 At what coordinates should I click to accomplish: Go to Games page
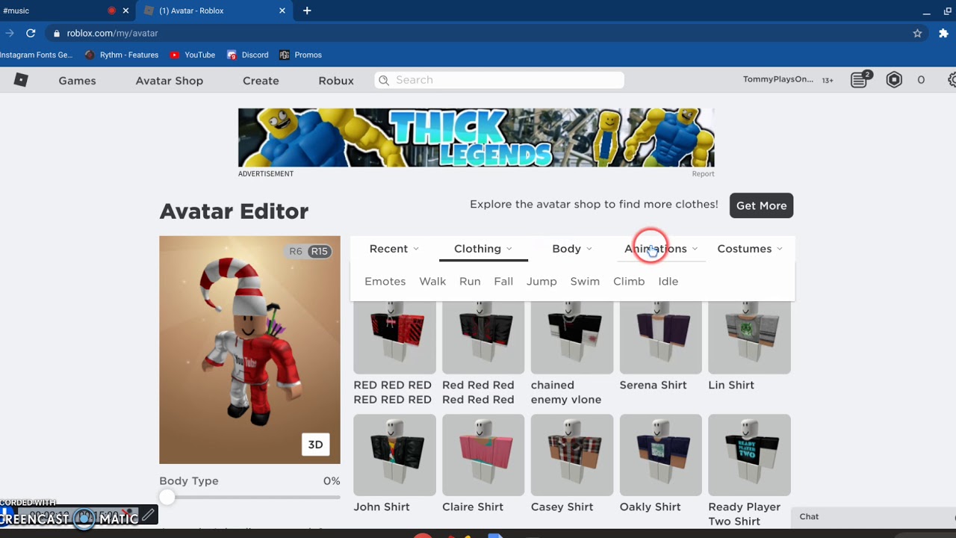coord(78,81)
